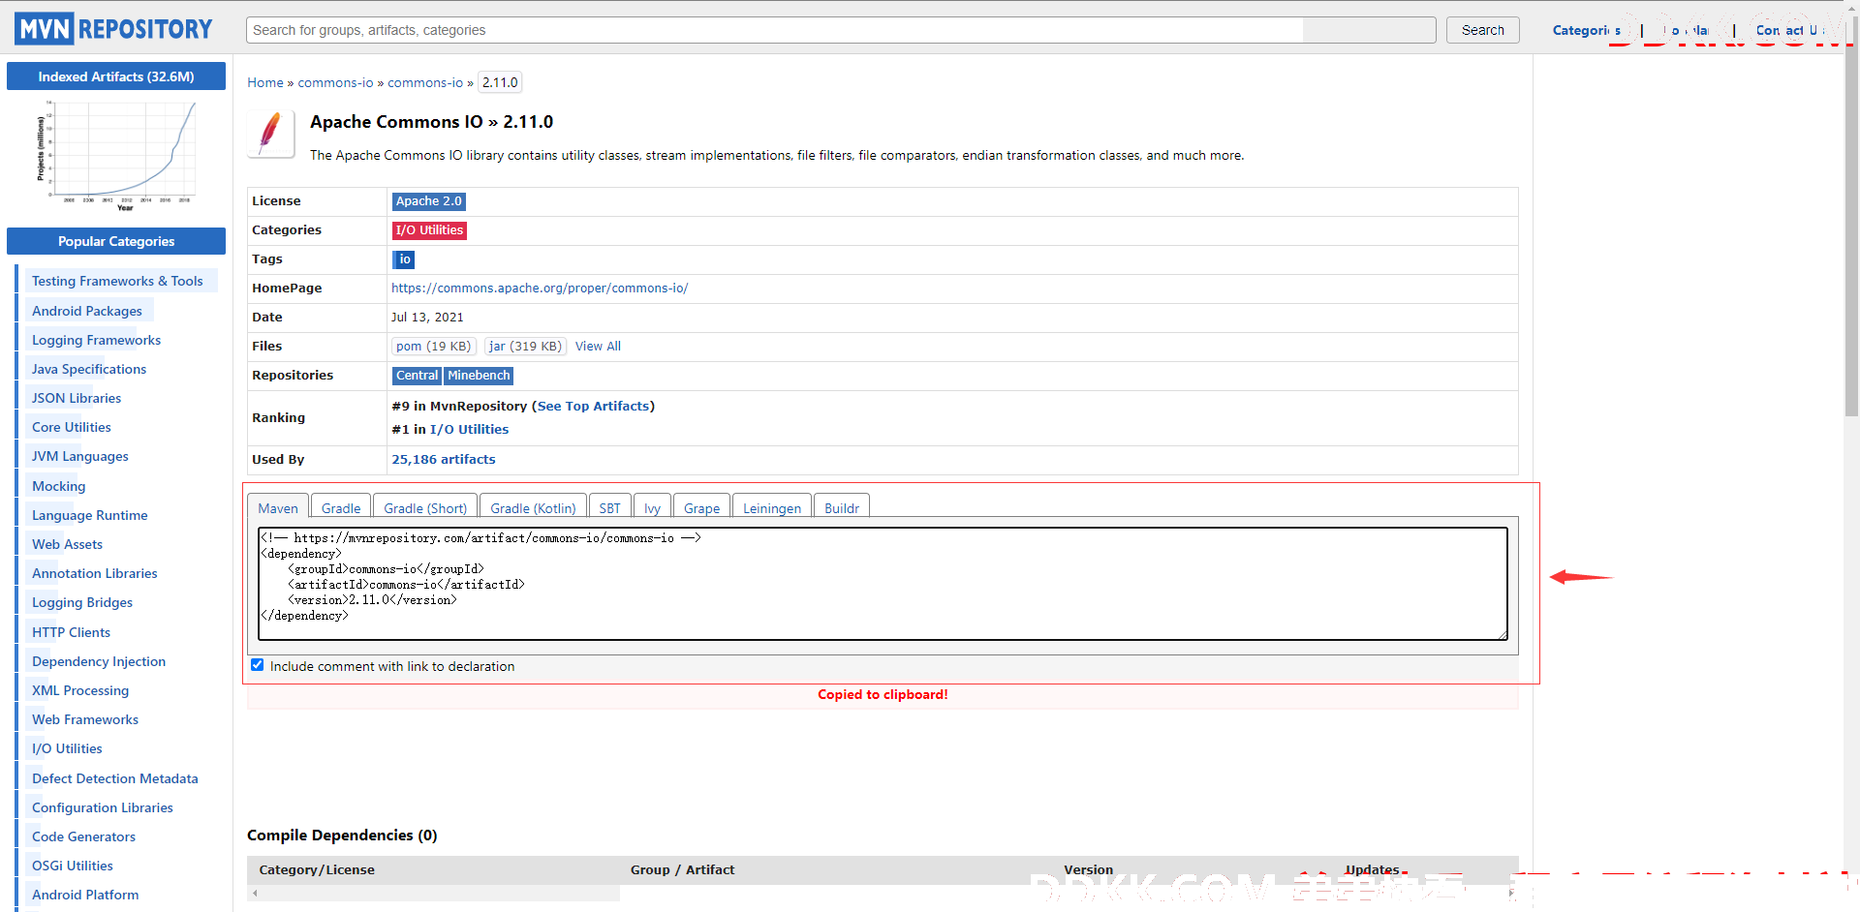
Task: Open the first commons-io group breadcrumb
Action: pos(335,82)
